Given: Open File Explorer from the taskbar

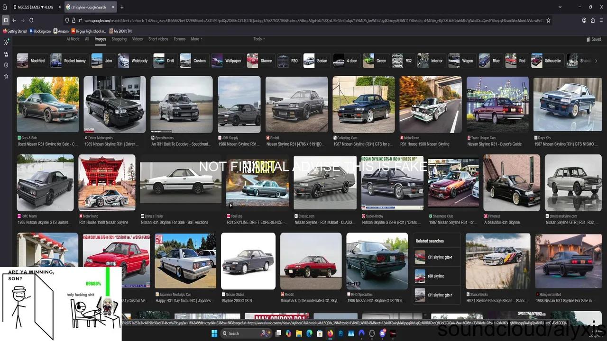Looking at the screenshot, I should [x=299, y=333].
